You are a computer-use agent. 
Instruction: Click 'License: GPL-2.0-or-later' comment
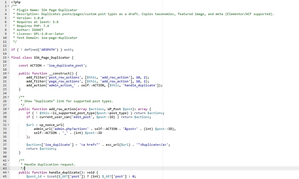click(x=40, y=34)
